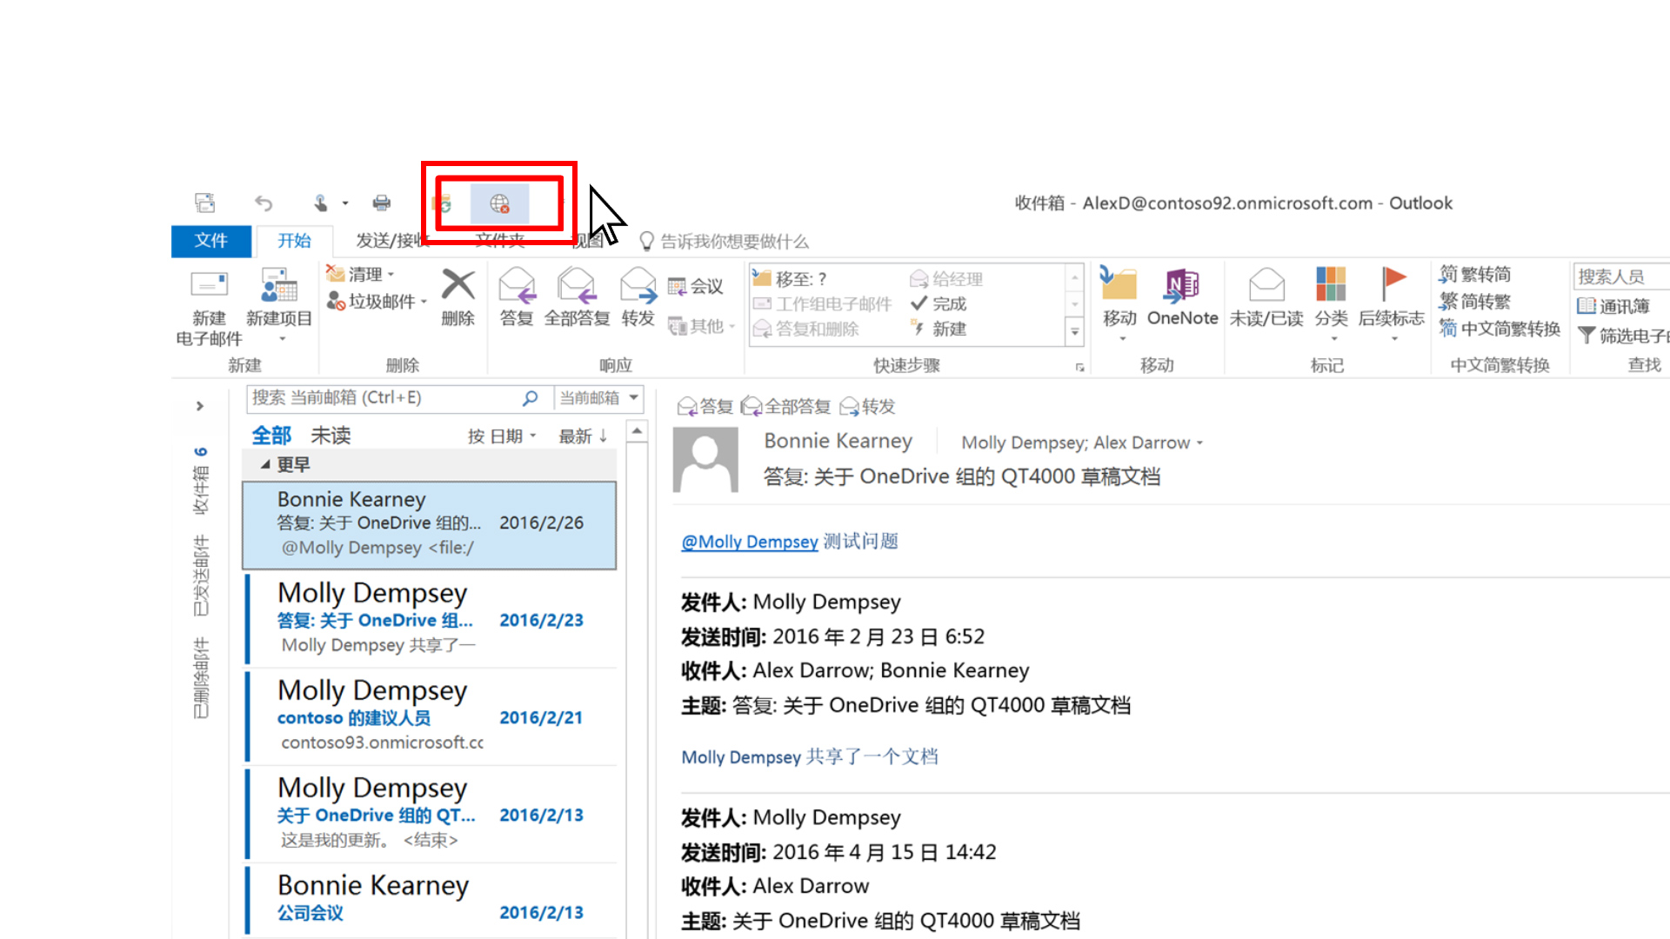Open 当前邮箱 scope dropdown
Screen dimensions: 1670x939
[599, 398]
